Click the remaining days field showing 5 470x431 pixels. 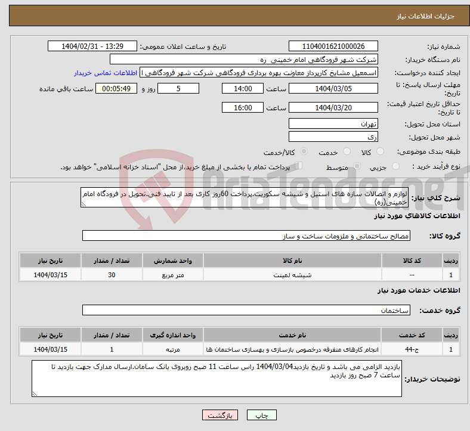click(178, 88)
